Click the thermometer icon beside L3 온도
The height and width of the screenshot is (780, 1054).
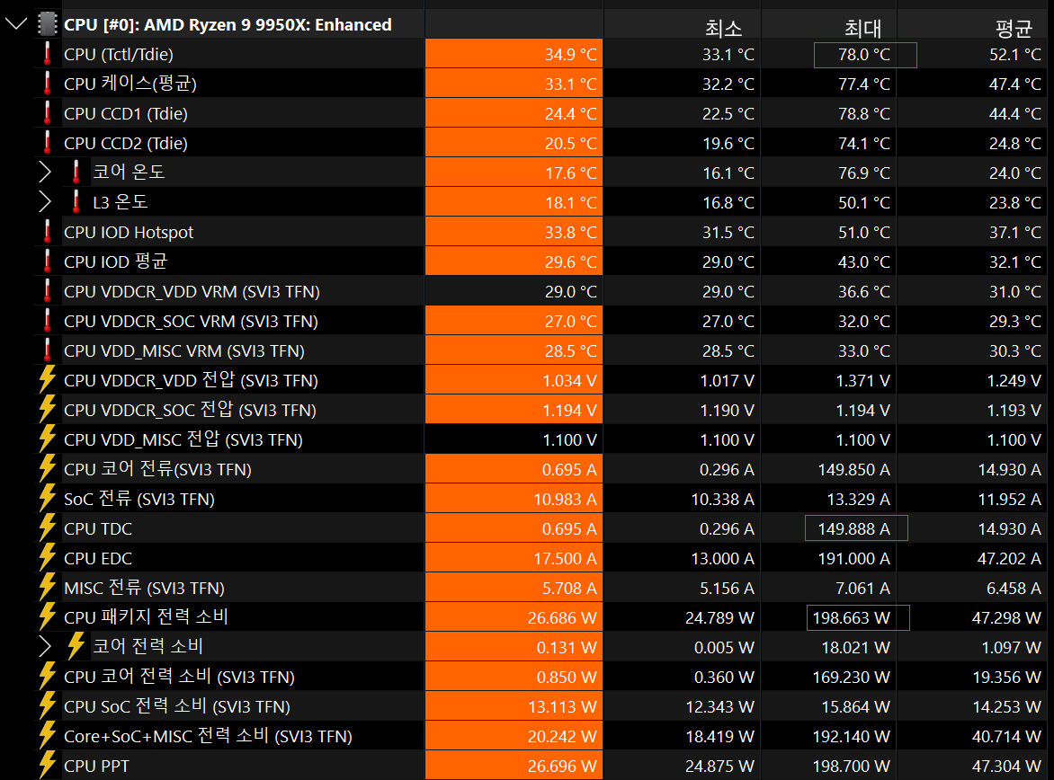coord(76,201)
